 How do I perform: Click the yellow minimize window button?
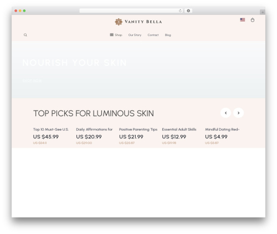(20, 11)
